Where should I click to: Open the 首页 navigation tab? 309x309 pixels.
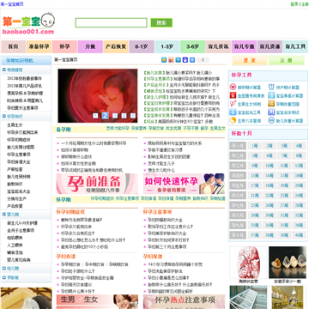pos(14,46)
